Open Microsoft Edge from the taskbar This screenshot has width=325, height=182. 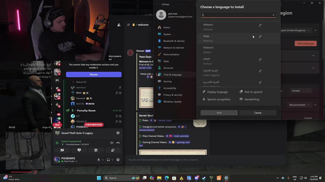tap(167, 178)
